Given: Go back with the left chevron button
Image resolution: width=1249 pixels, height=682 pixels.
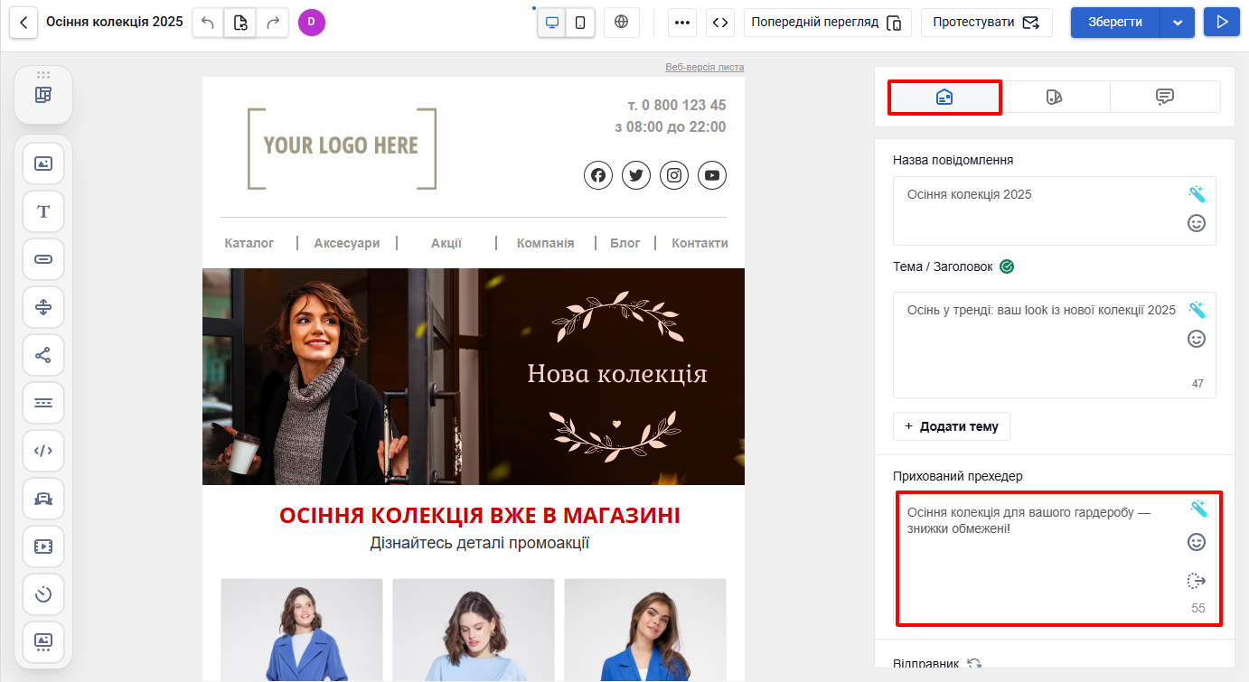Looking at the screenshot, I should click(x=23, y=23).
